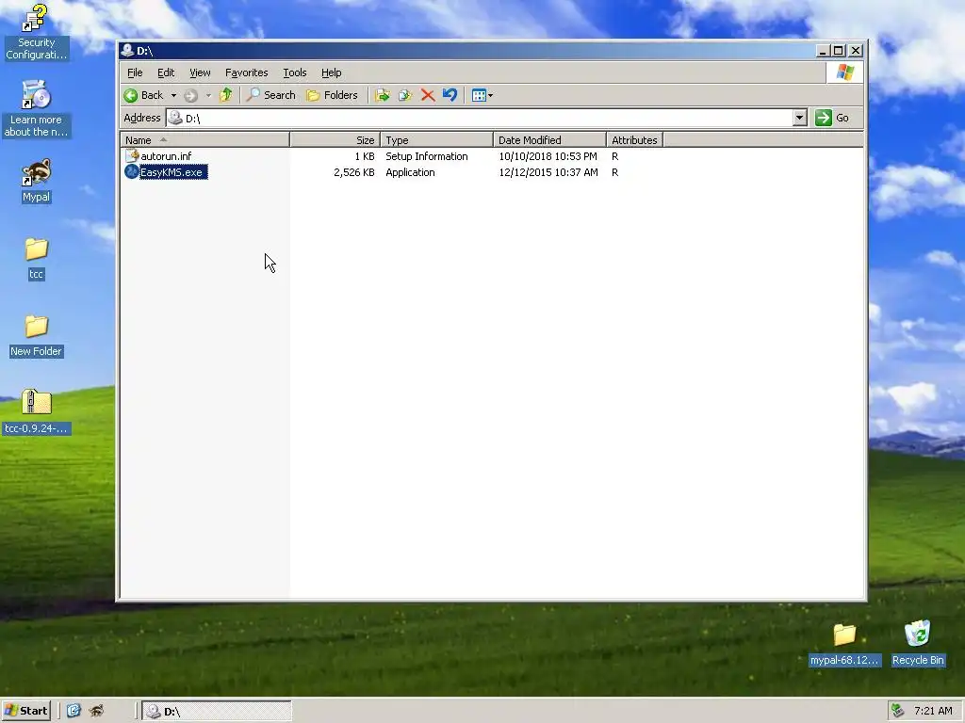Click the Copy To toolbar icon
Viewport: 965px width, 723px height.
(x=405, y=95)
